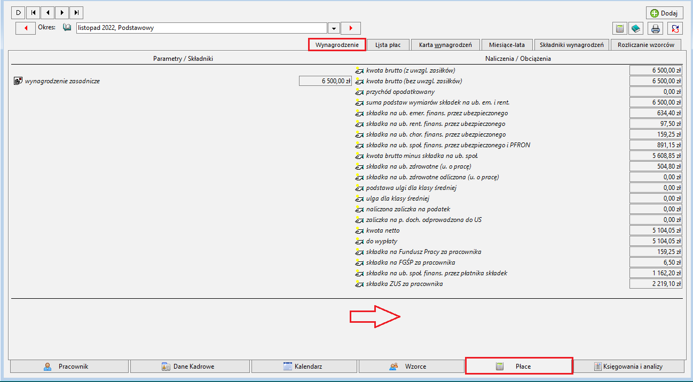Click icon beside składka na ub. zdrowotne (u. o pracę)
The width and height of the screenshot is (693, 382).
359,166
